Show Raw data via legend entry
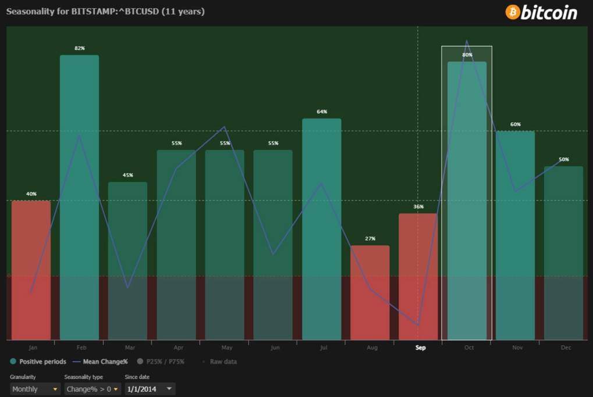The height and width of the screenshot is (397, 593). 219,362
